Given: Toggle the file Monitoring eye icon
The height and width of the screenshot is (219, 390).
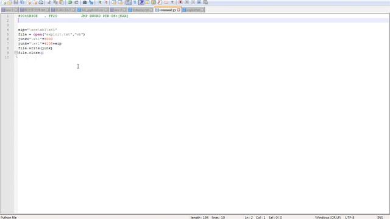Looking at the screenshot, I should (172, 2).
